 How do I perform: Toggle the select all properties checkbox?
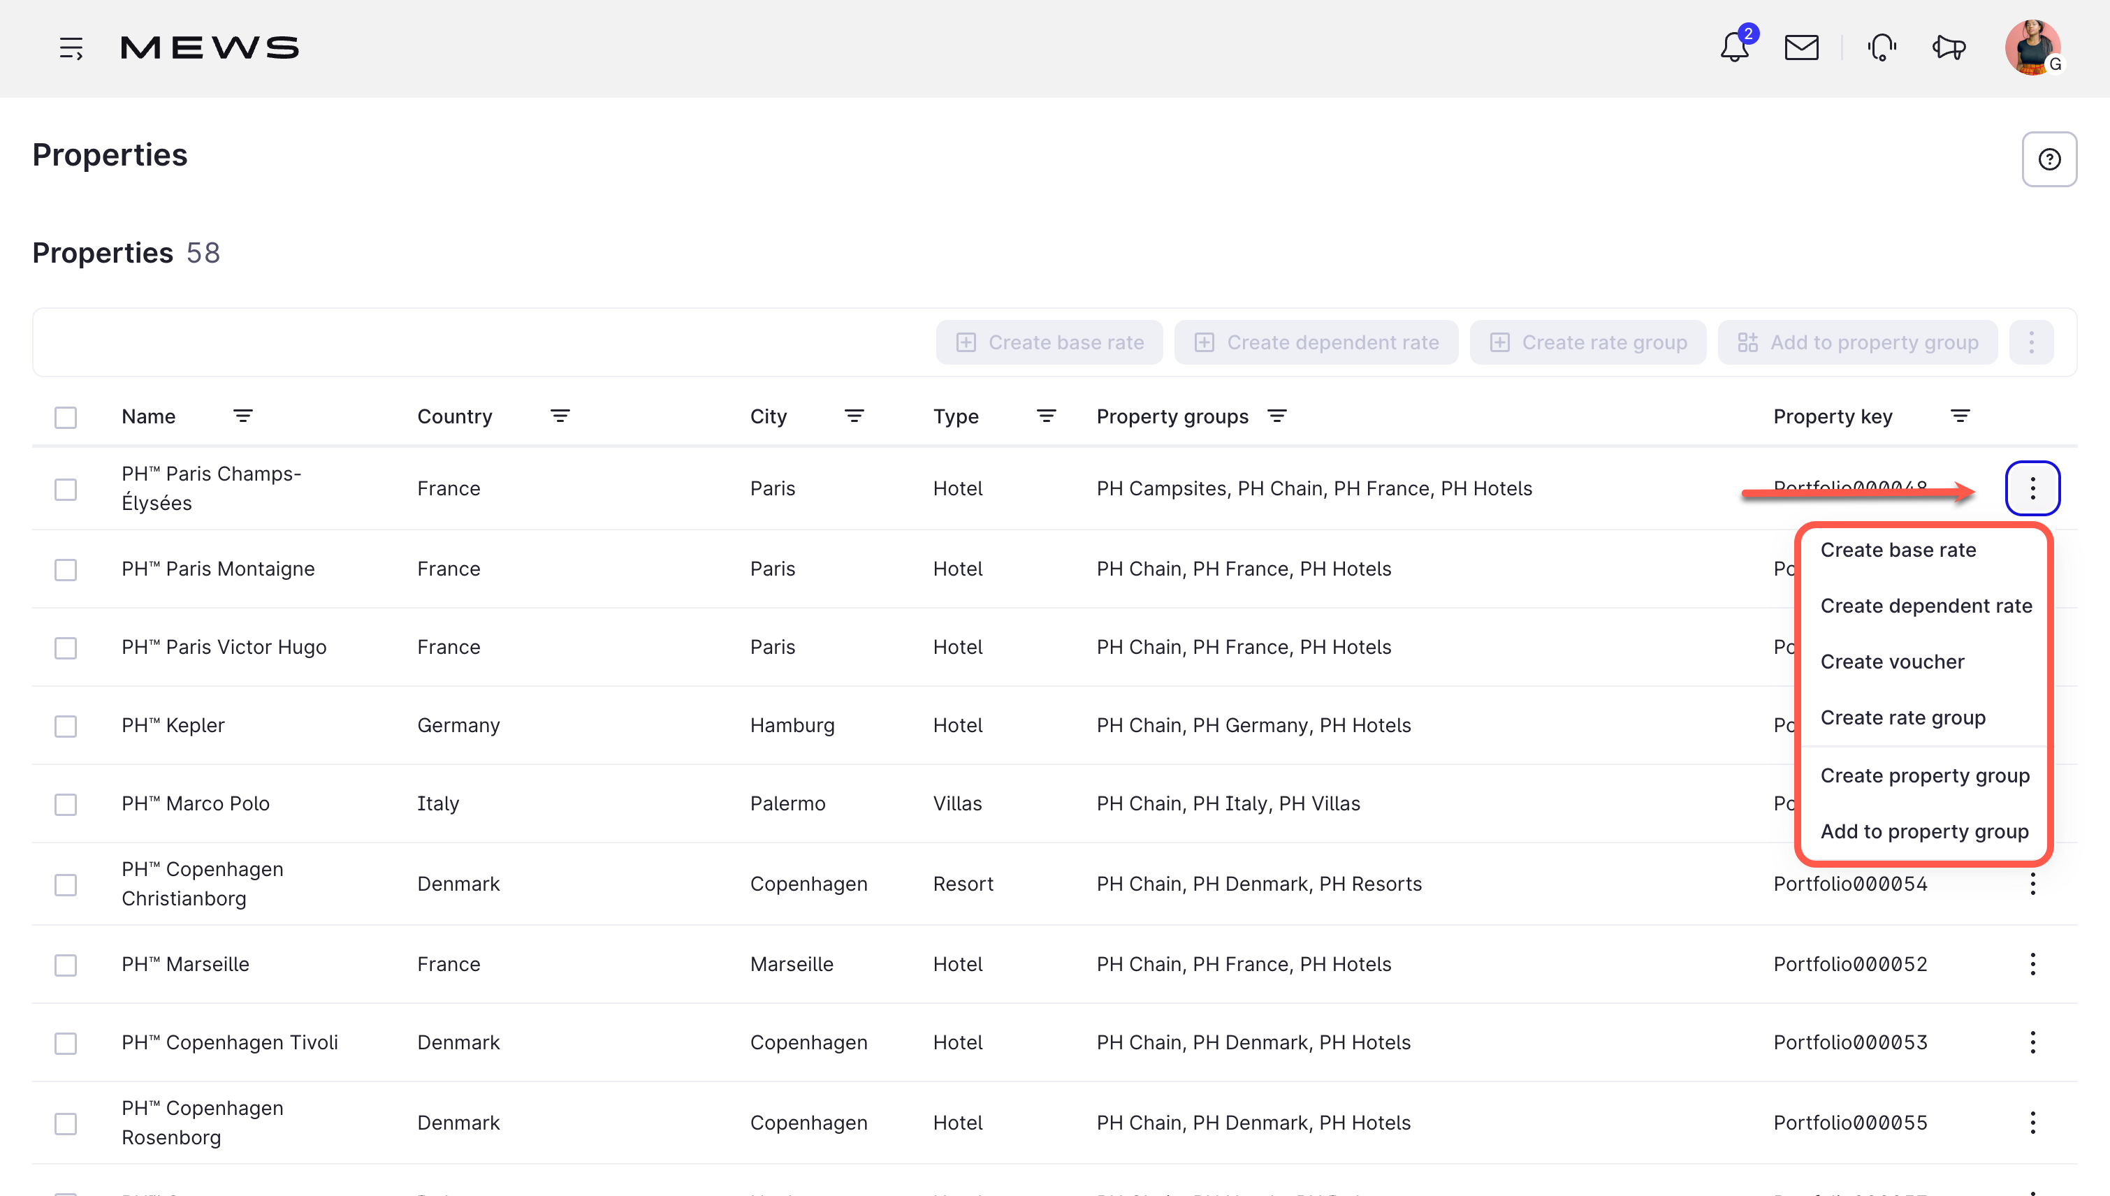click(x=66, y=417)
